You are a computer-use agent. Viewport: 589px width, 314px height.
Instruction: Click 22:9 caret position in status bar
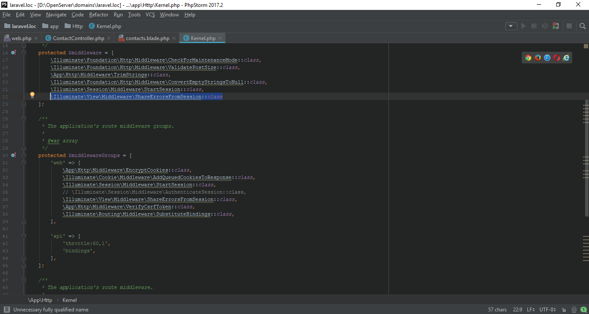[517, 310]
